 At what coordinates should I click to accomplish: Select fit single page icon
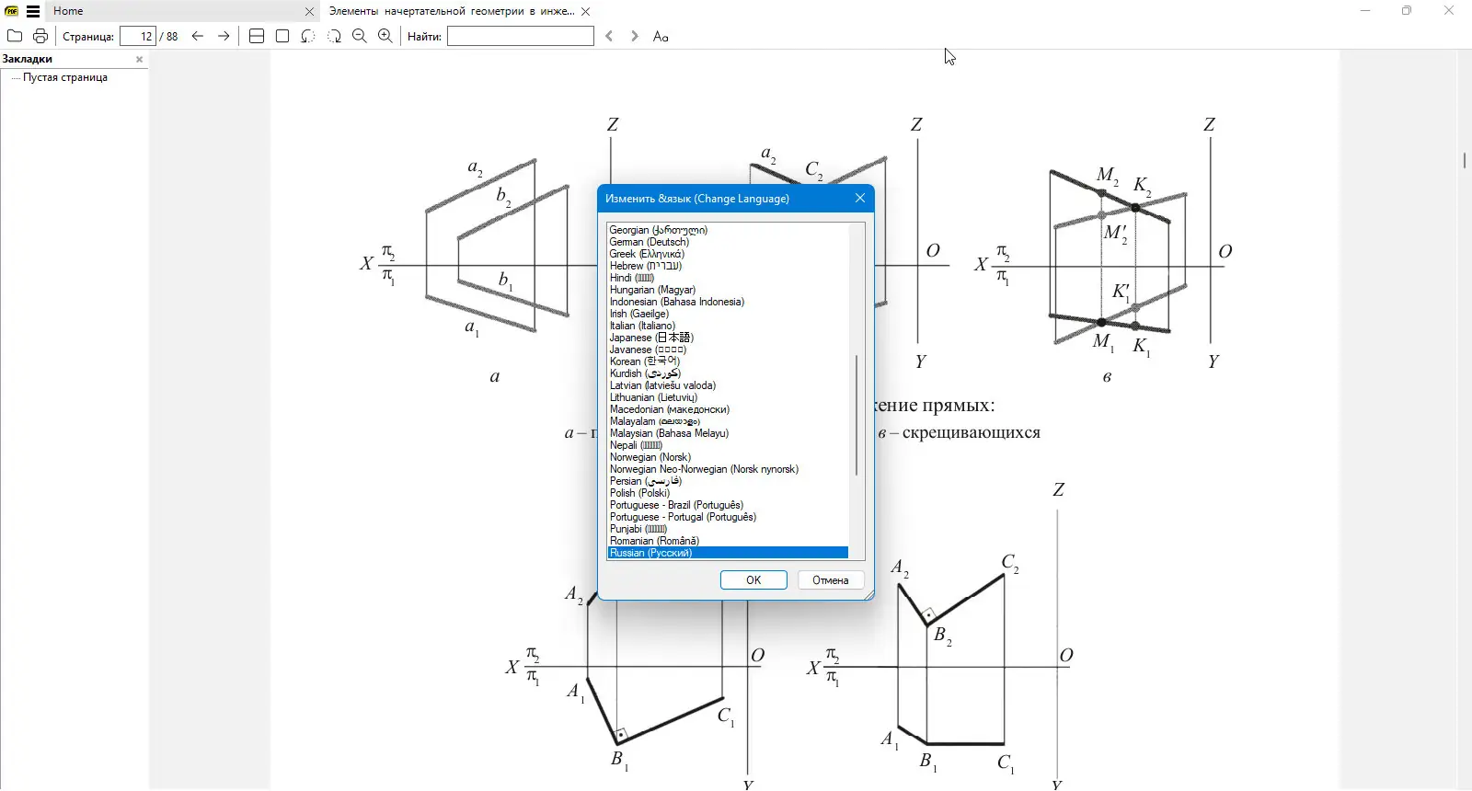(x=282, y=36)
